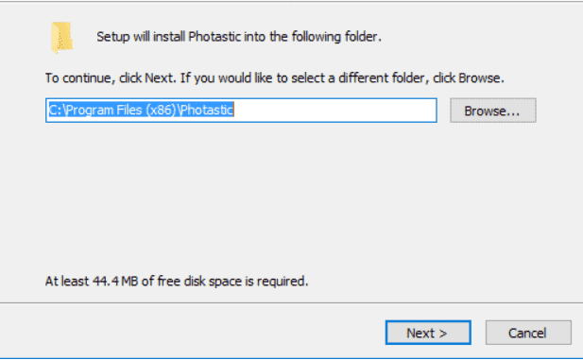The width and height of the screenshot is (583, 360).
Task: Click the free disk space requirement text
Action: click(x=177, y=282)
